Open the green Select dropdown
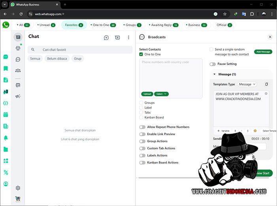This screenshot has height=206, width=277. click(161, 94)
